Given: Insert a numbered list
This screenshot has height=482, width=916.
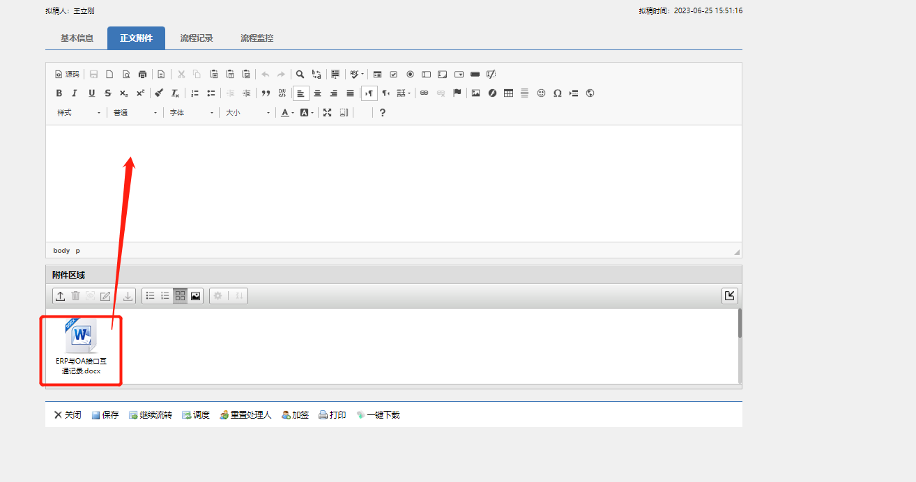Looking at the screenshot, I should pos(195,93).
